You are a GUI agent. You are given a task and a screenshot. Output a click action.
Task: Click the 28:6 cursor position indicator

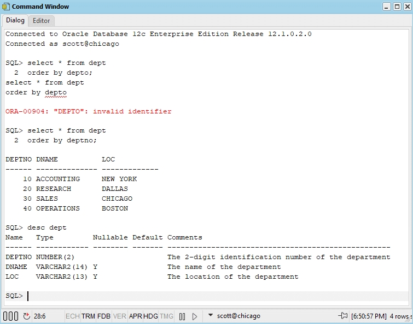[40, 316]
